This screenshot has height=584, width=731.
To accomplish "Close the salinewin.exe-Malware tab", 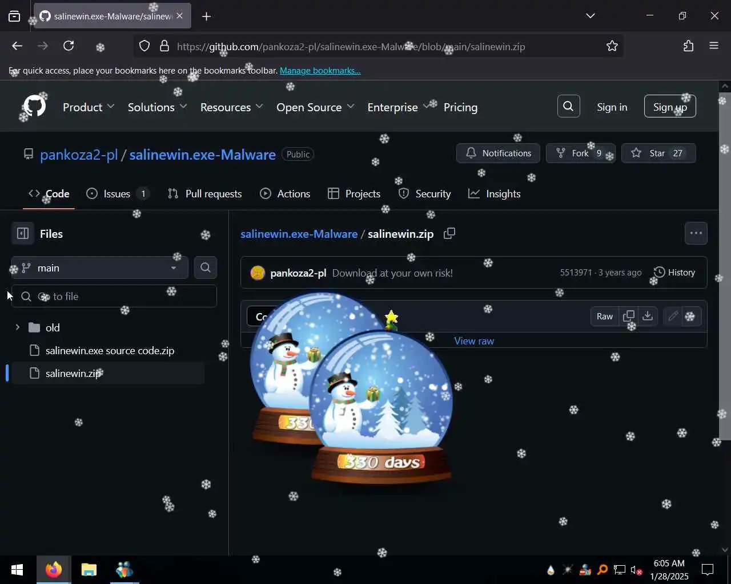I will [179, 16].
